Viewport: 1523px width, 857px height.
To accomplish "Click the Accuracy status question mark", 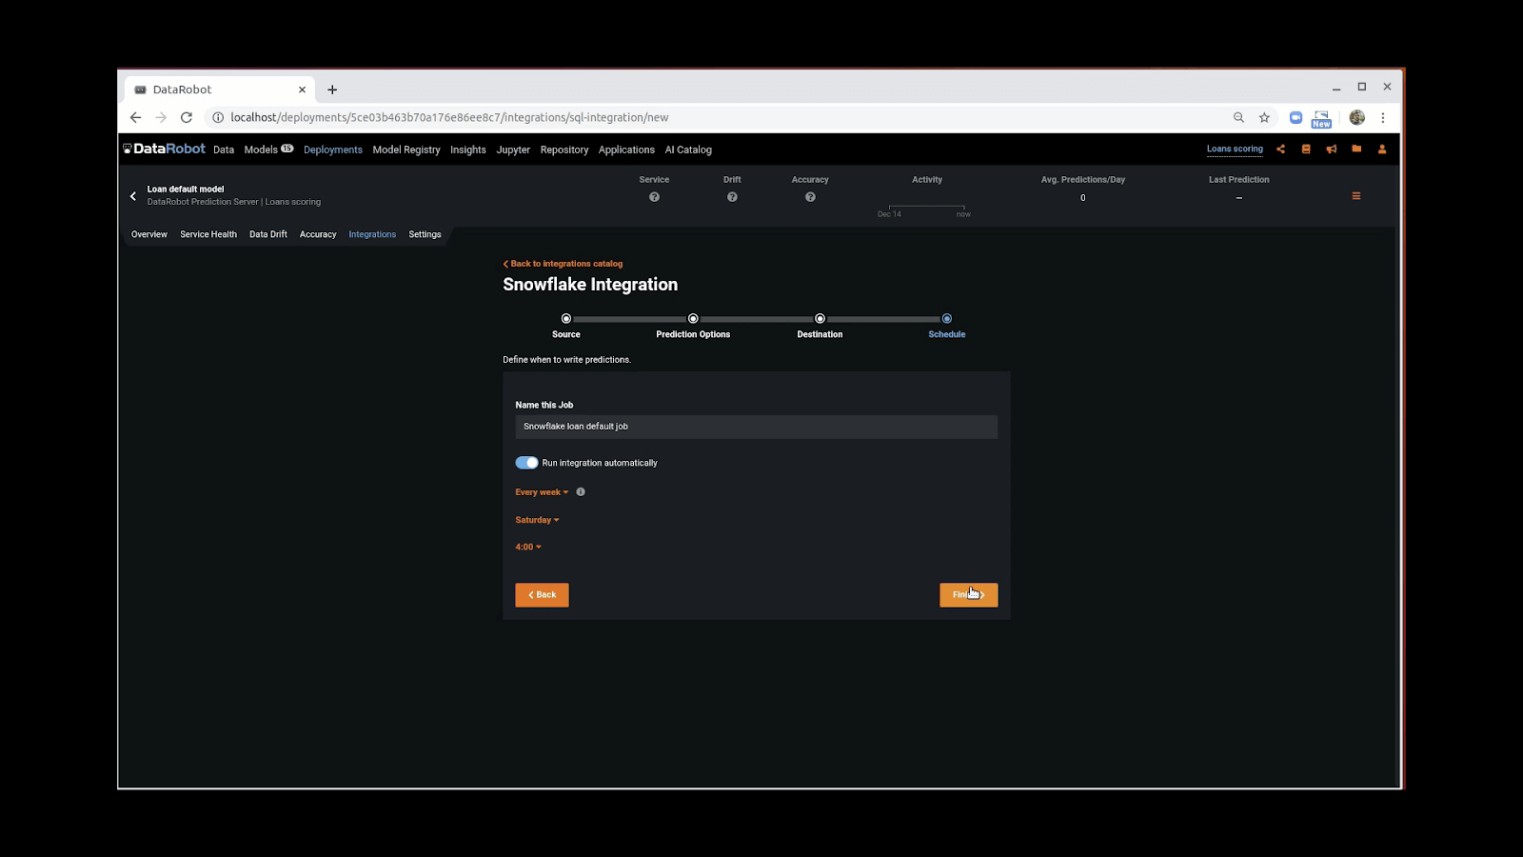I will pos(810,197).
